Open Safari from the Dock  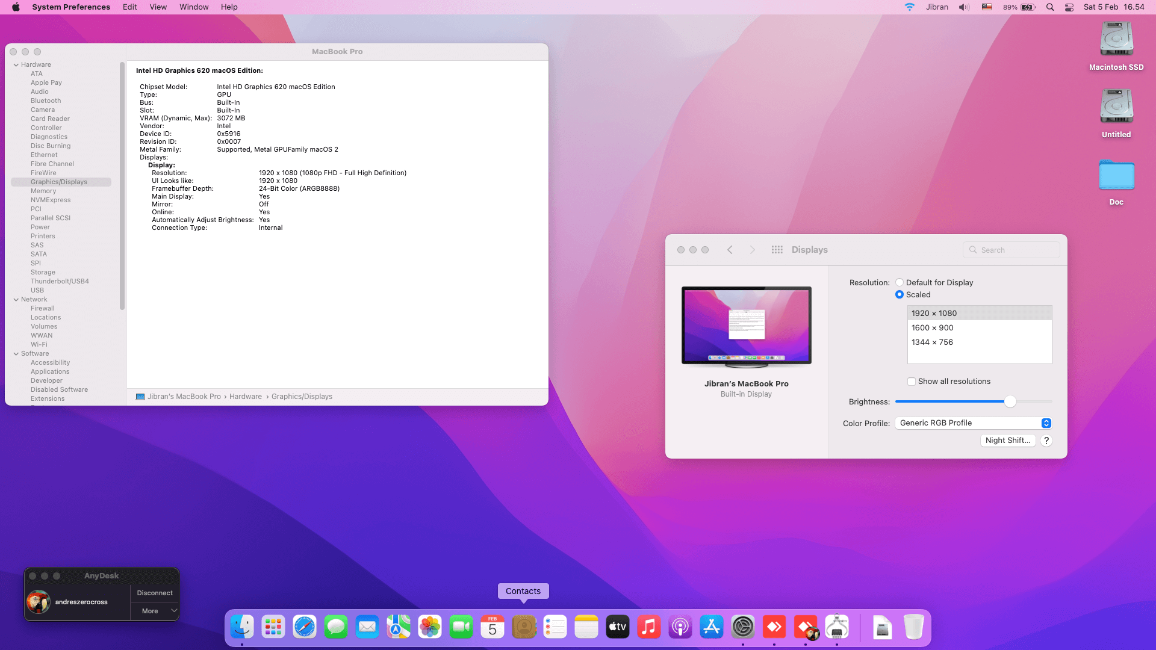(305, 626)
